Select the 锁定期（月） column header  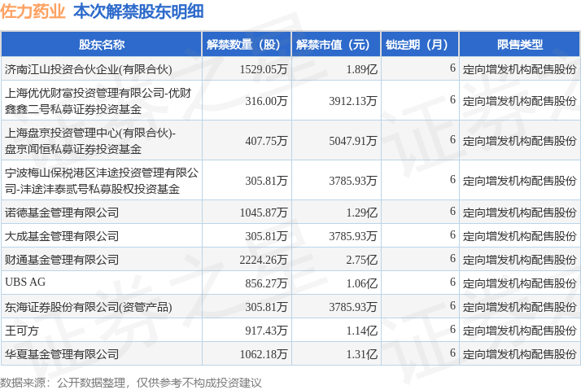(420, 45)
